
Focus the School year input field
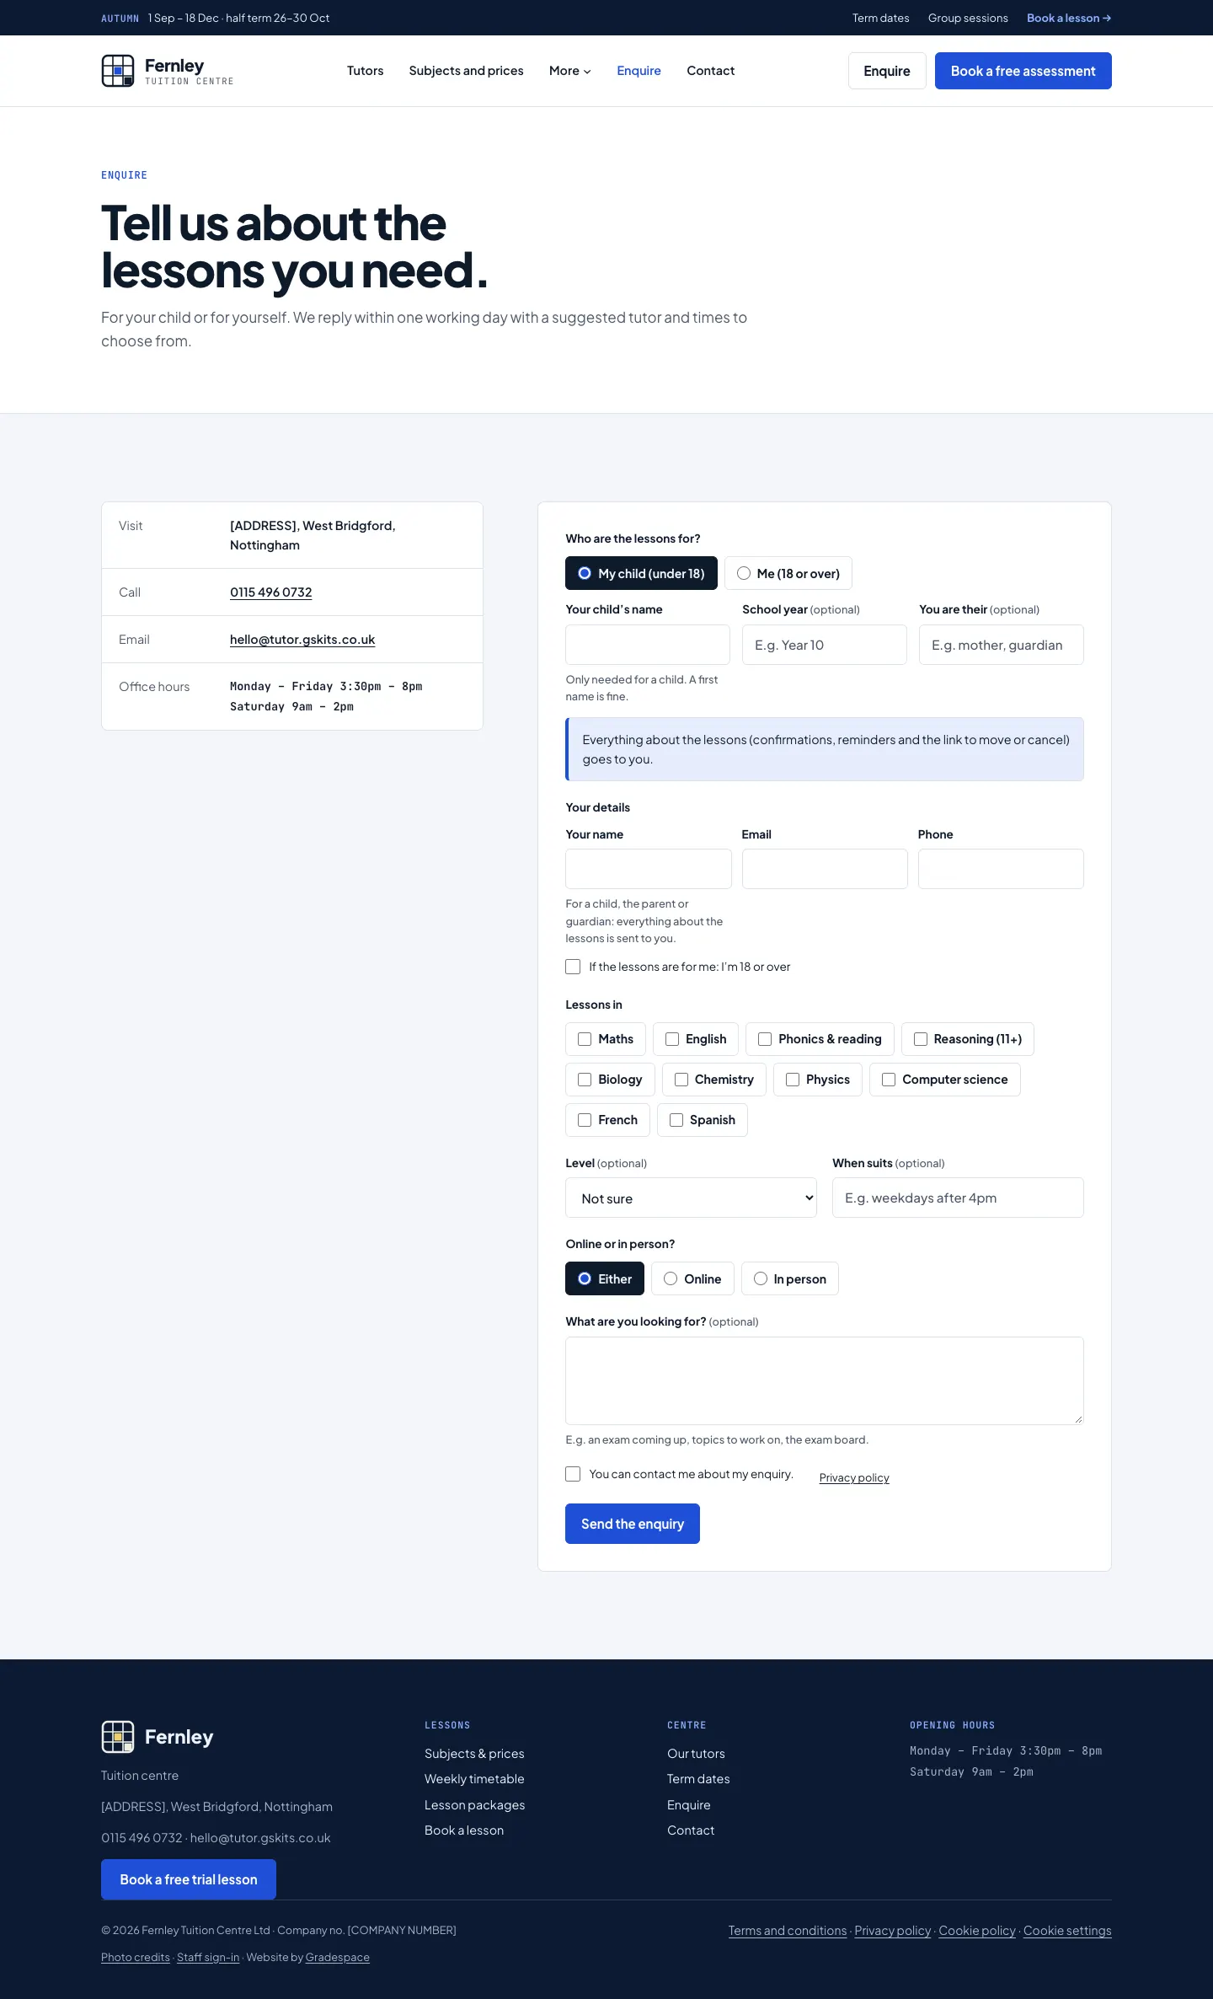pos(825,645)
